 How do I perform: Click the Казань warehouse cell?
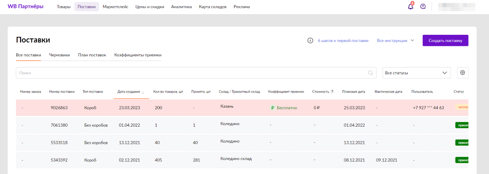[227, 107]
